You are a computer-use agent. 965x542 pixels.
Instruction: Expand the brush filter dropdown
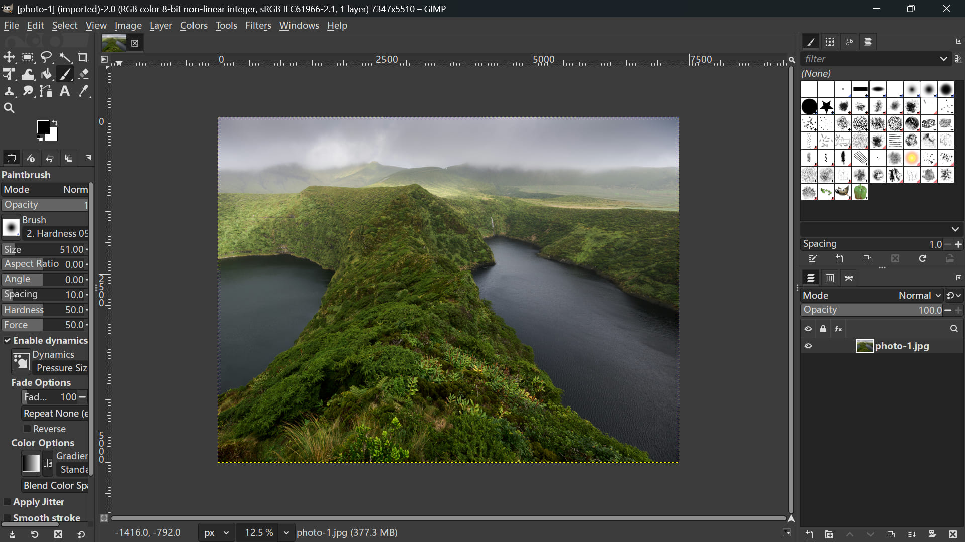(943, 59)
